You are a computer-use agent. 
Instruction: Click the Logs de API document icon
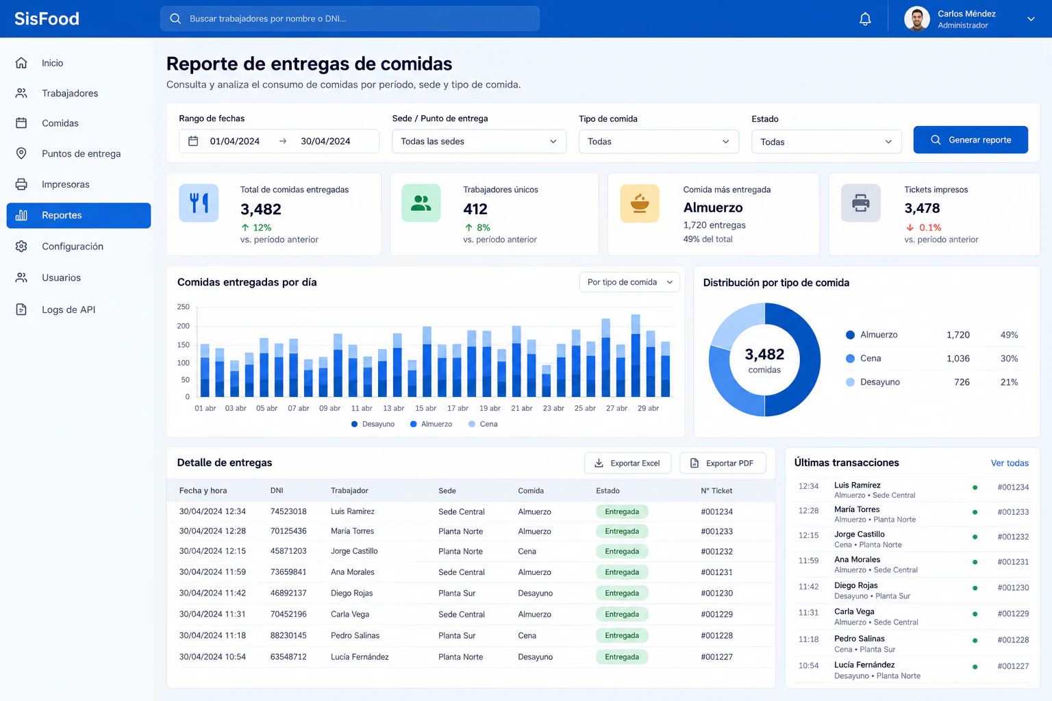tap(21, 309)
